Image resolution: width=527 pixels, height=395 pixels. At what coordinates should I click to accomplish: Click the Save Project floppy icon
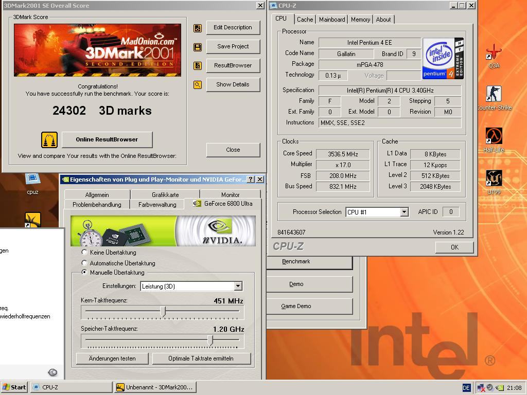pos(198,47)
